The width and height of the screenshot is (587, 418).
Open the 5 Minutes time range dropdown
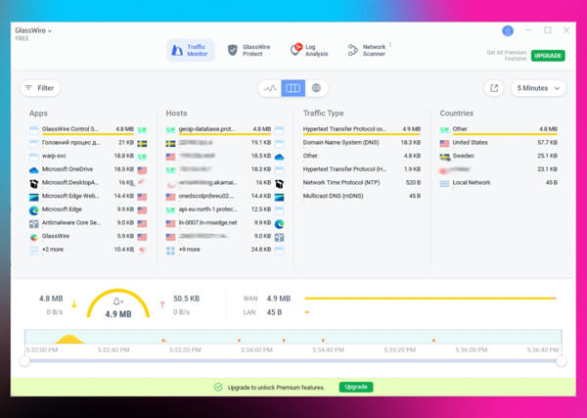(539, 88)
